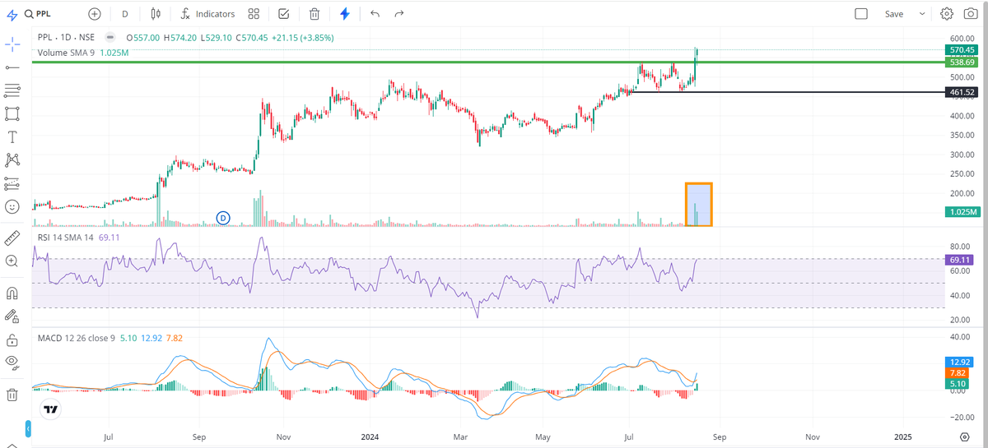Click the Sep label near latest candles
This screenshot has height=448, width=988.
tap(720, 439)
